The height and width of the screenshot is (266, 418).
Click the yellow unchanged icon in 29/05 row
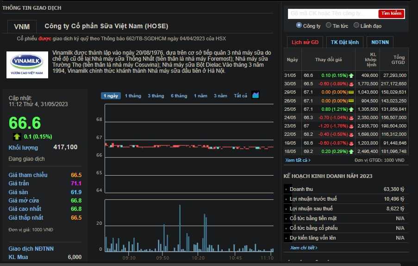pyautogui.click(x=351, y=92)
